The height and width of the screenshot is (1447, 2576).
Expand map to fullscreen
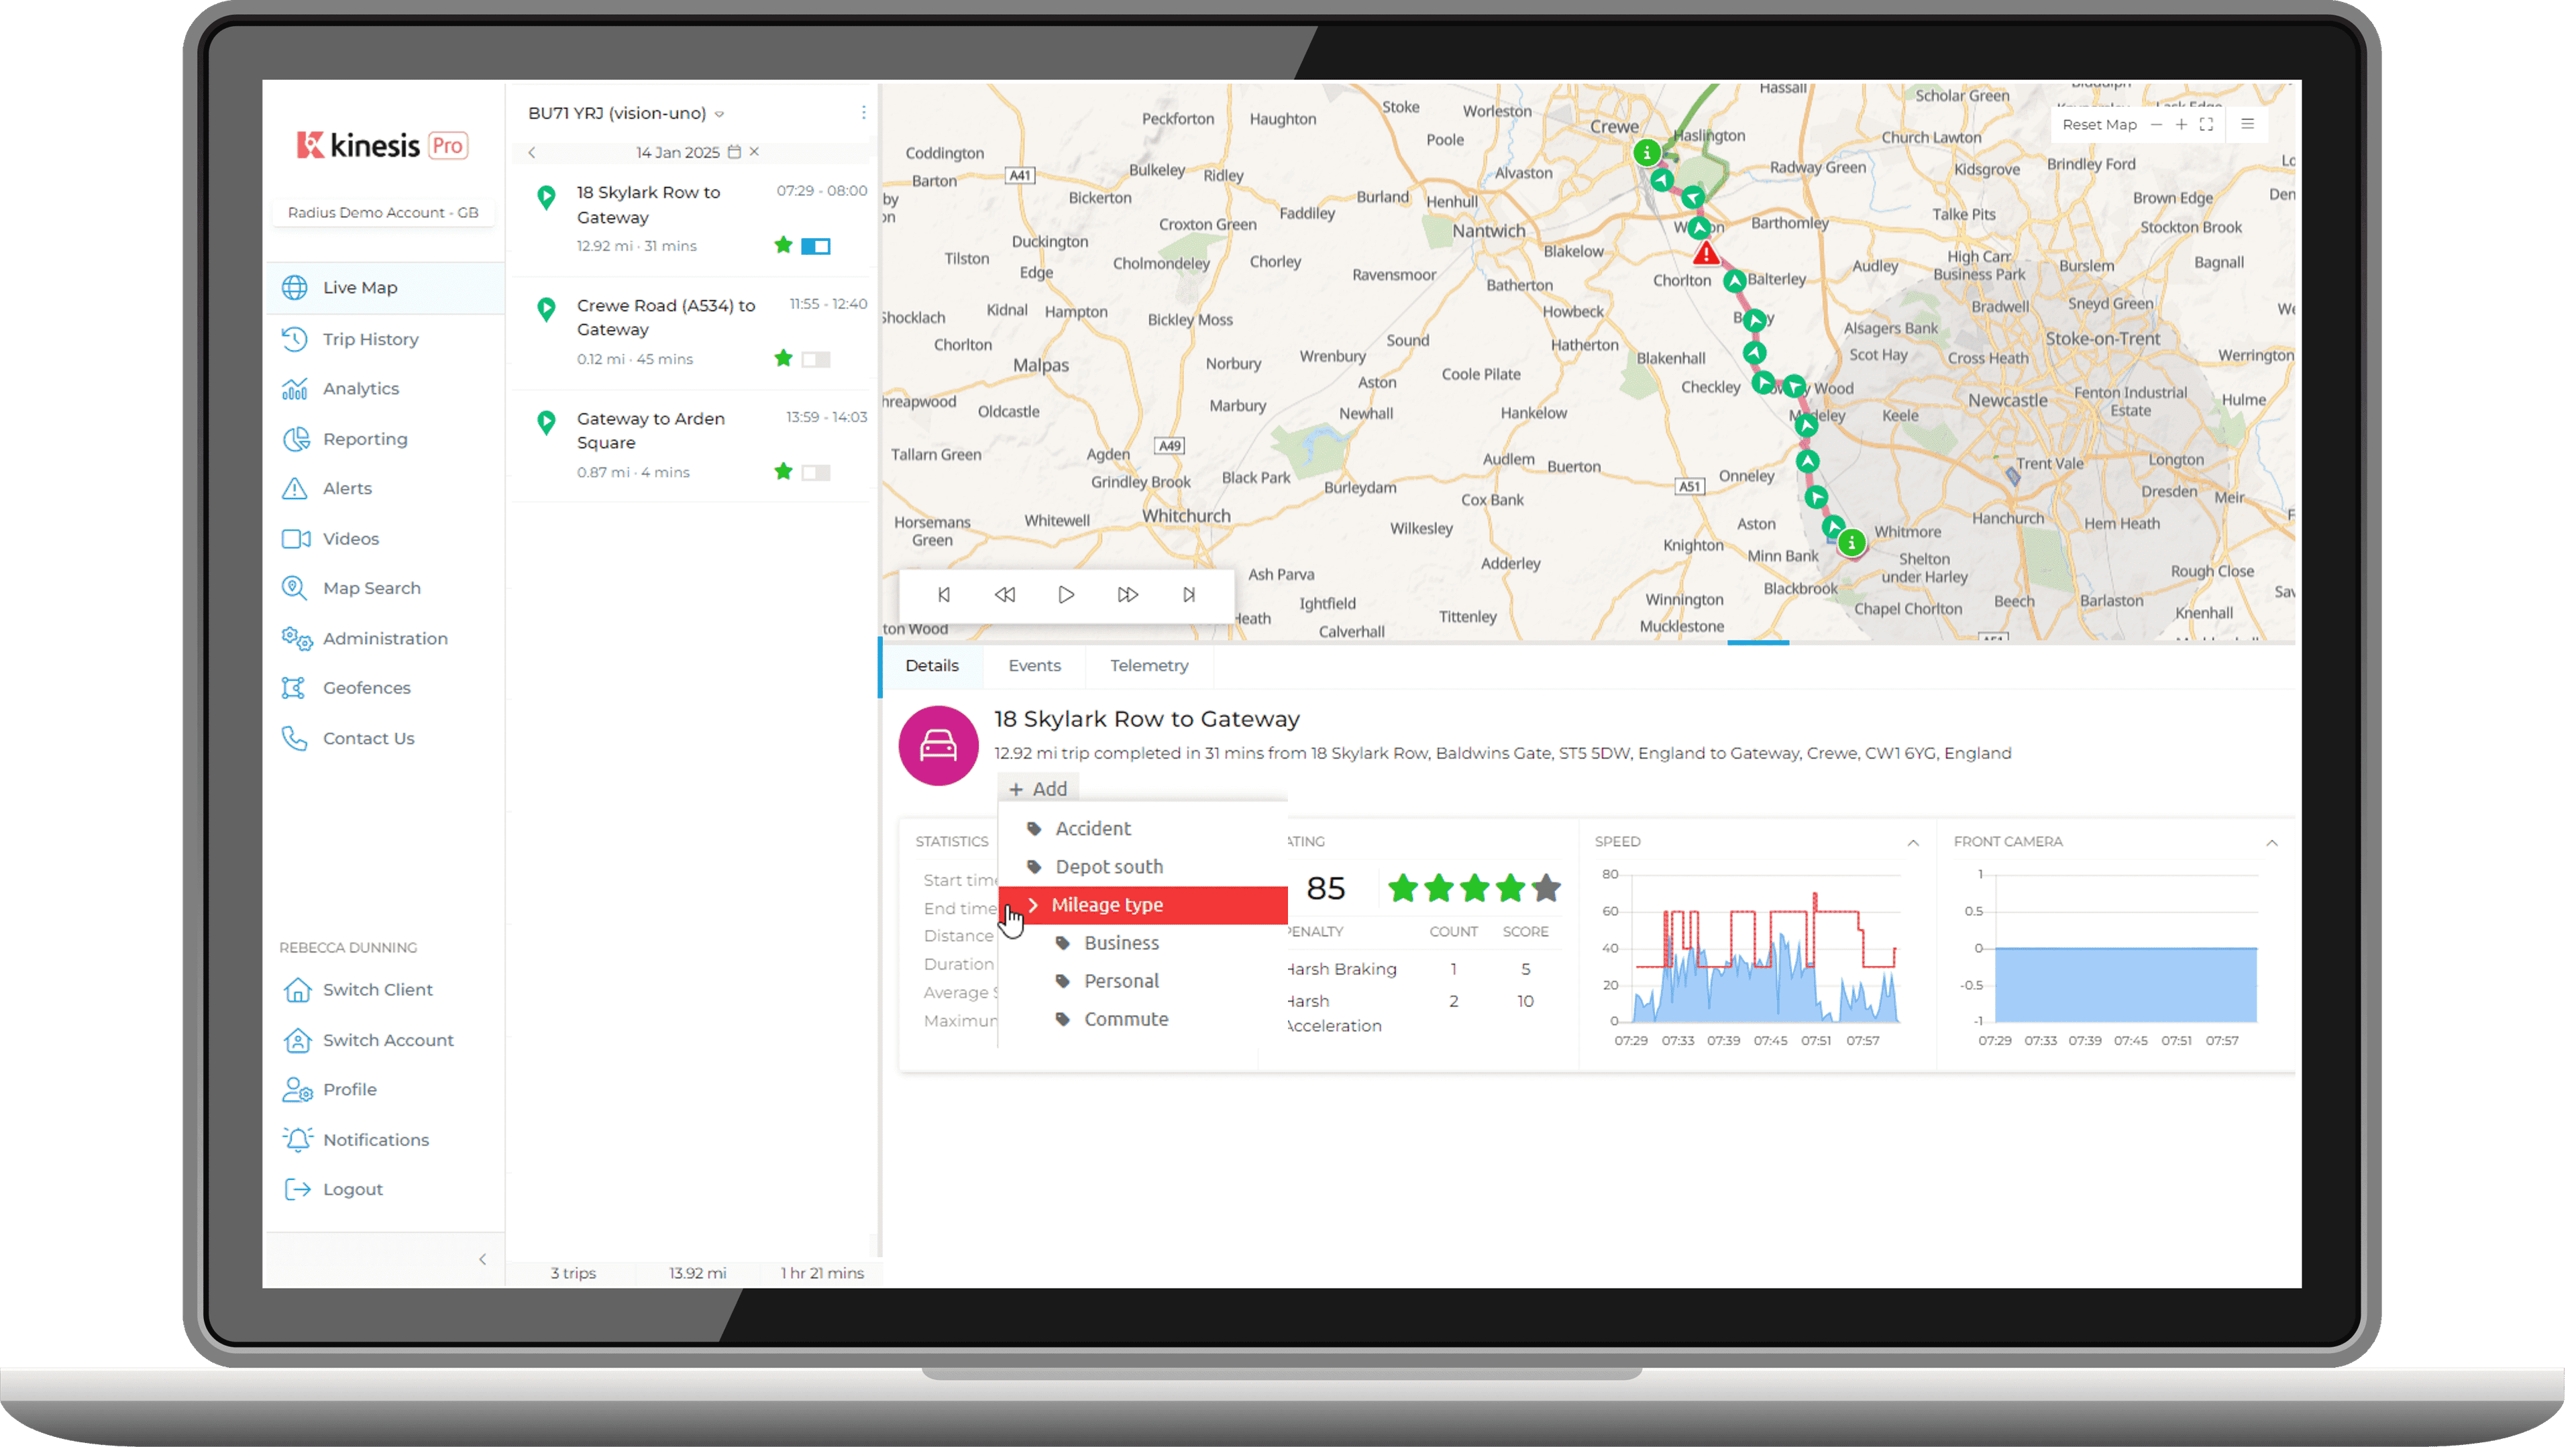point(2207,125)
